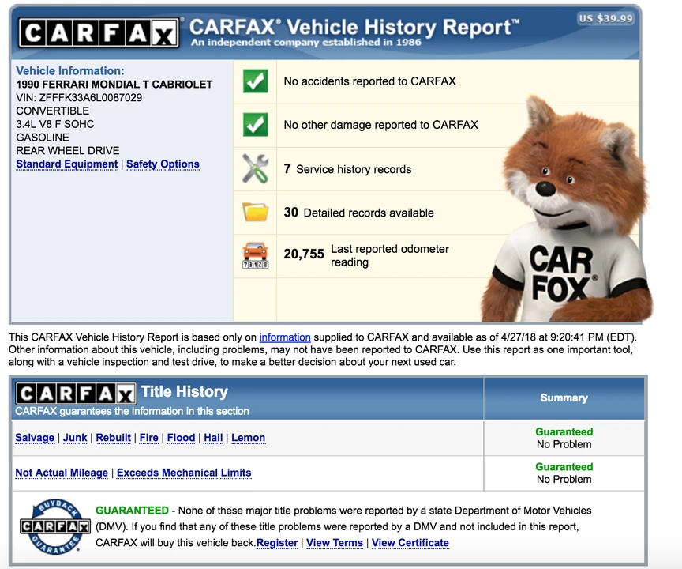Click 'CARFAX guarantees the information in this section' subtitle
This screenshot has height=569, width=682.
[133, 411]
